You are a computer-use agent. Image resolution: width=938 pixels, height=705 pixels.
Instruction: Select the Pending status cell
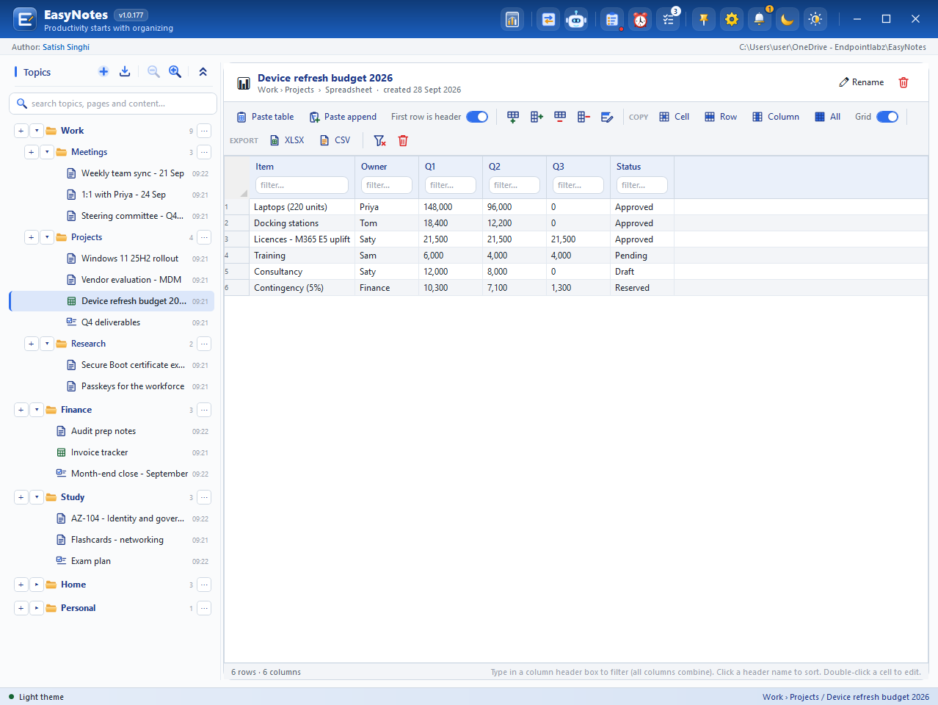click(642, 256)
